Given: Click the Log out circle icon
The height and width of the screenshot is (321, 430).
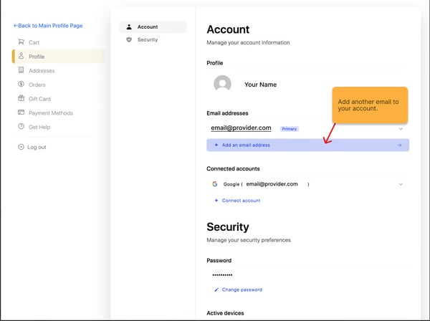Looking at the screenshot, I should (21, 147).
